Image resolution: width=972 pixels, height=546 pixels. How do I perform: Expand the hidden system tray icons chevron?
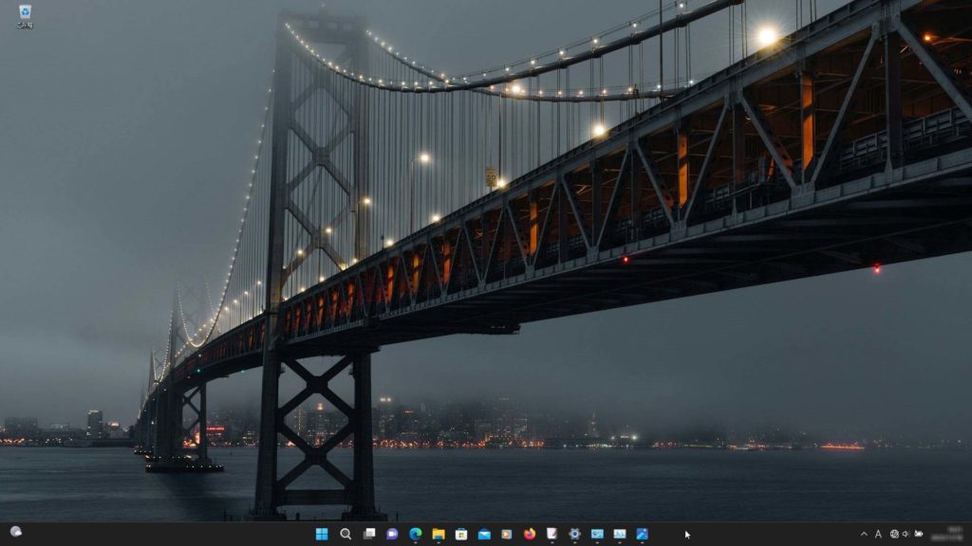pos(864,534)
